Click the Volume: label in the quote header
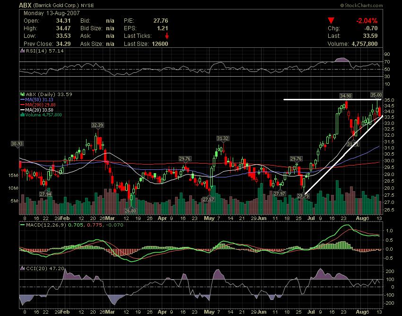 point(338,44)
